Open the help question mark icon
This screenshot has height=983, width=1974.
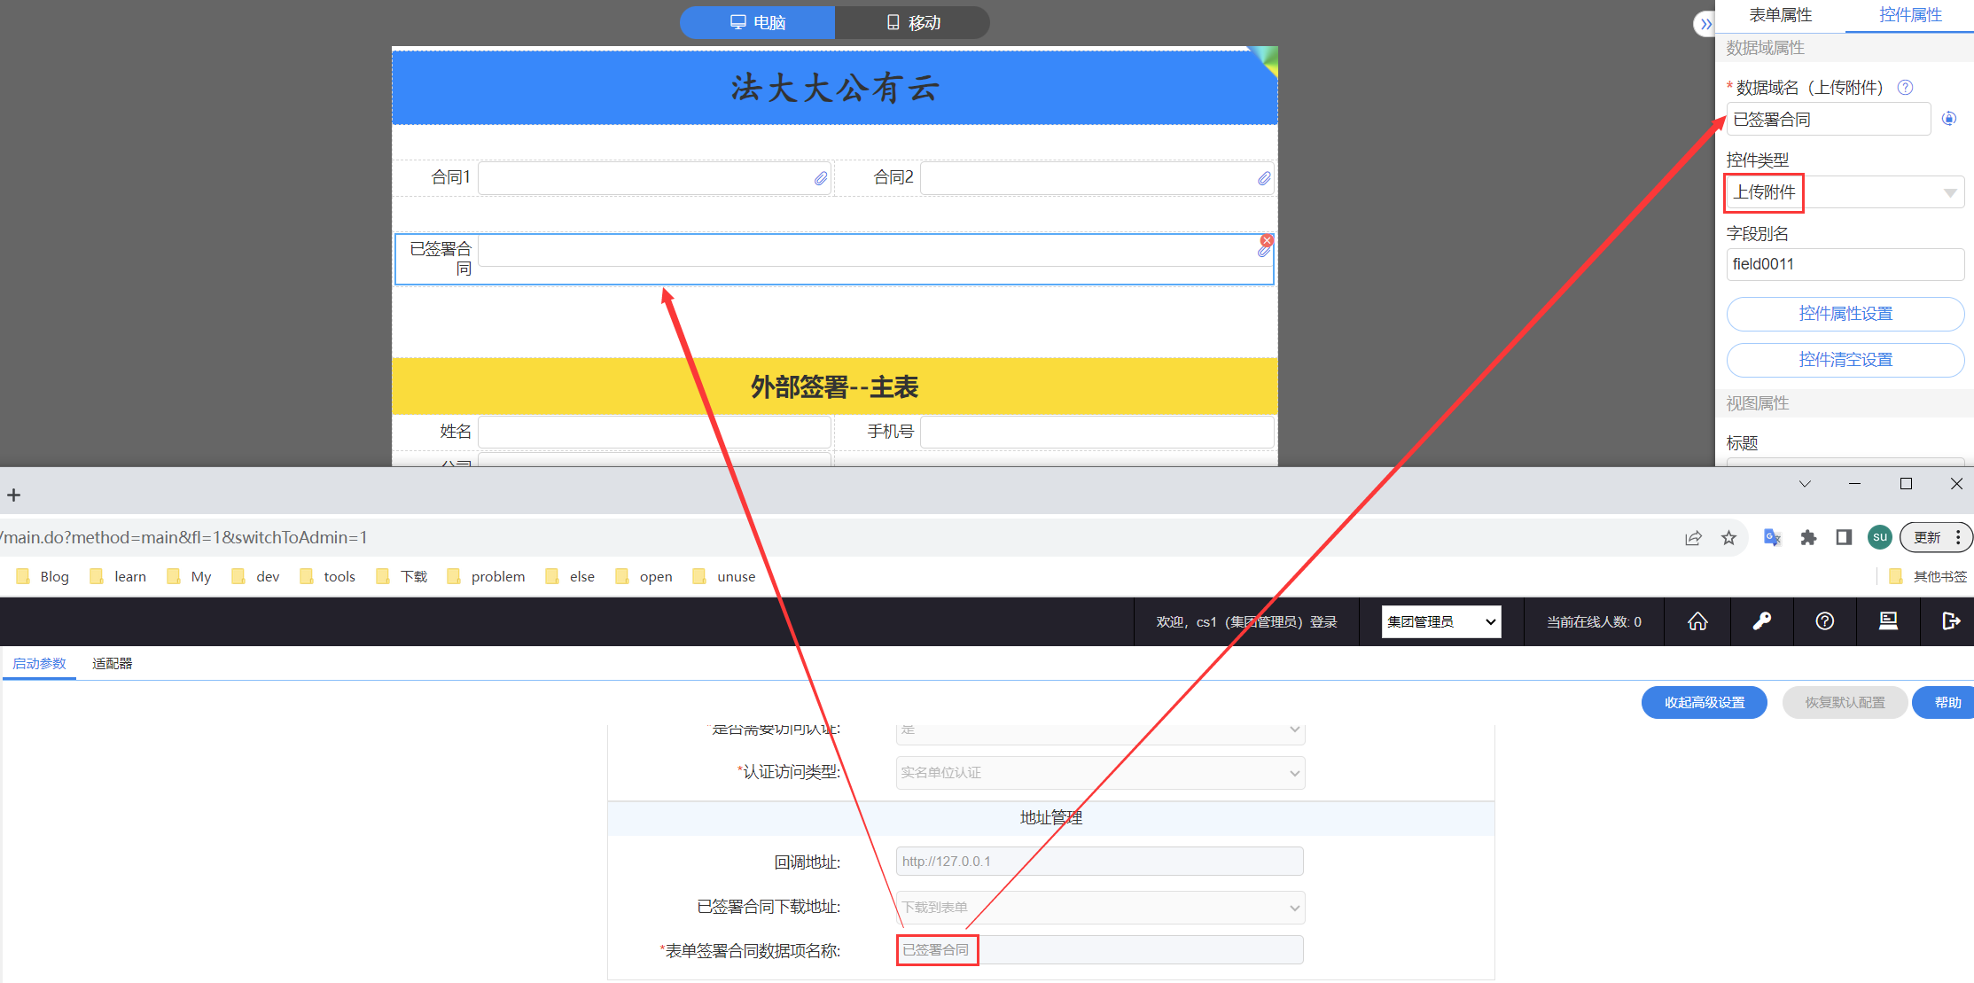point(1824,621)
